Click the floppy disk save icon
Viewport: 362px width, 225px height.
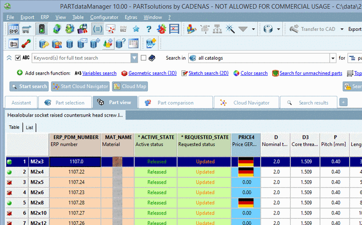(83, 29)
